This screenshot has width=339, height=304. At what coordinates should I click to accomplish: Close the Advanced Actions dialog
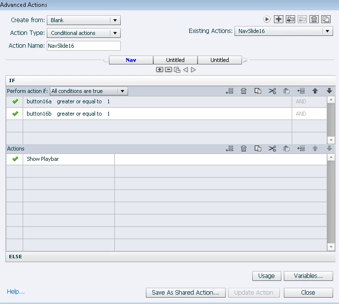click(x=308, y=293)
